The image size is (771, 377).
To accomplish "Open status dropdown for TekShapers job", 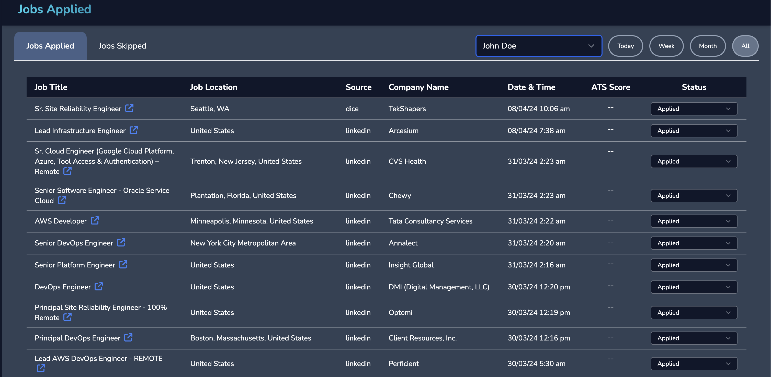I will [694, 109].
